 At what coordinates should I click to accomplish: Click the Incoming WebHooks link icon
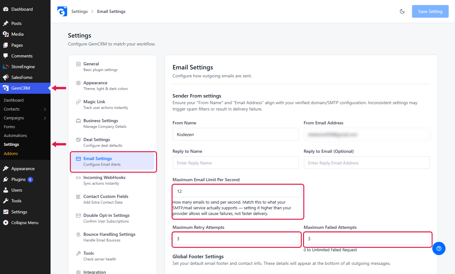tap(78, 178)
